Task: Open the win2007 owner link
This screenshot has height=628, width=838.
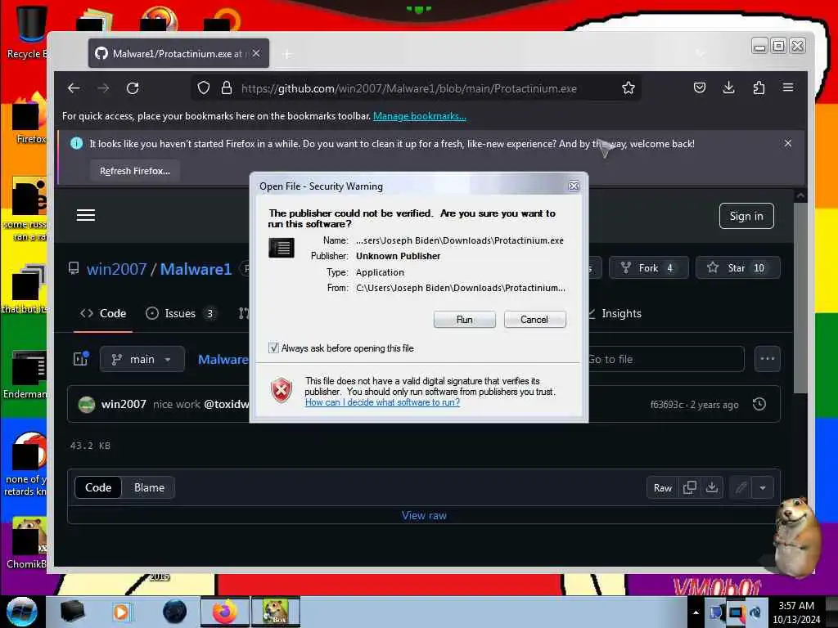Action: point(116,269)
